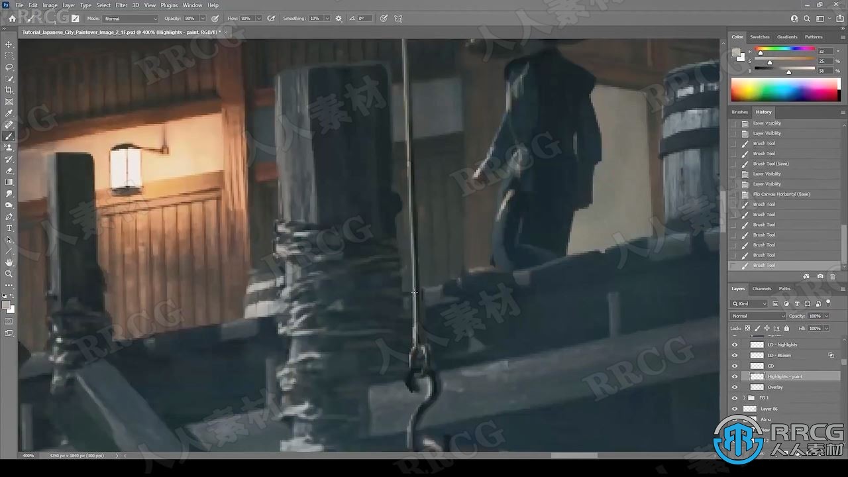This screenshot has width=848, height=477.
Task: Hide the LD - highlights layer
Action: [x=734, y=344]
